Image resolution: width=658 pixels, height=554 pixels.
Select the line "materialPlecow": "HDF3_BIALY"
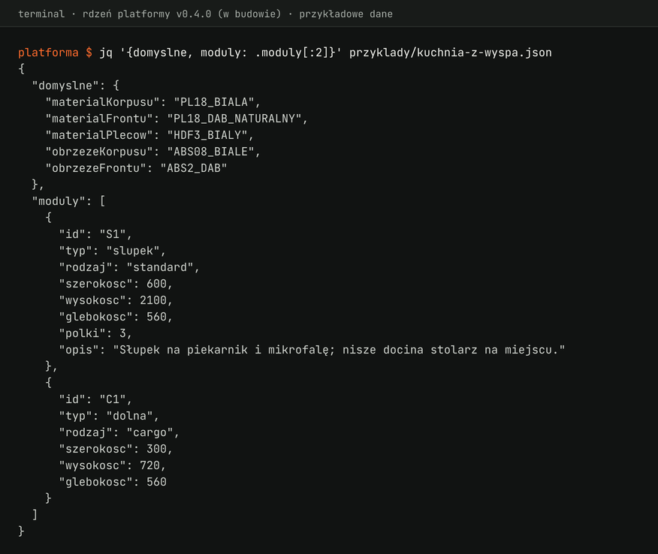click(x=149, y=135)
